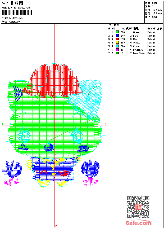Click the '停止顺序:' heading
This screenshot has width=164, height=228.
point(114,25)
